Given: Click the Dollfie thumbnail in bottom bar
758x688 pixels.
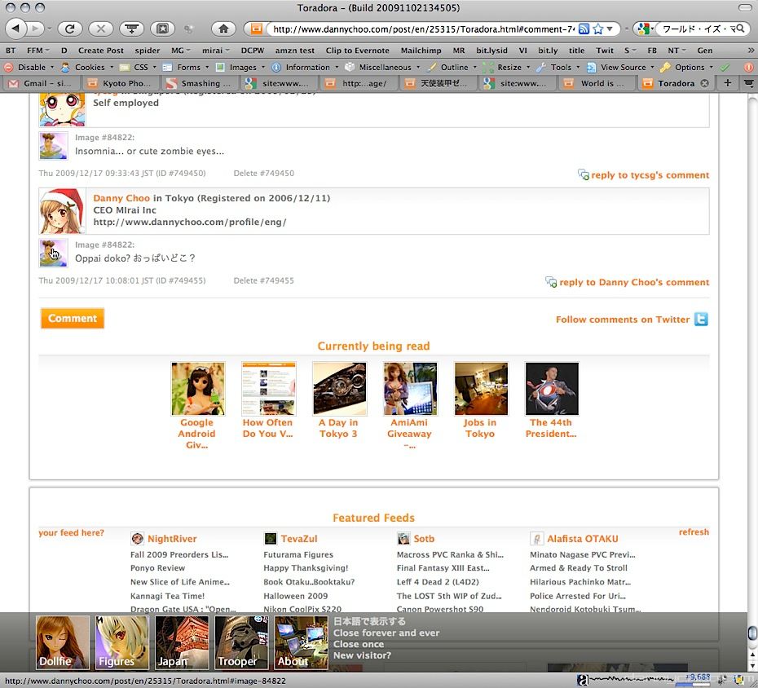Looking at the screenshot, I should click(63, 642).
